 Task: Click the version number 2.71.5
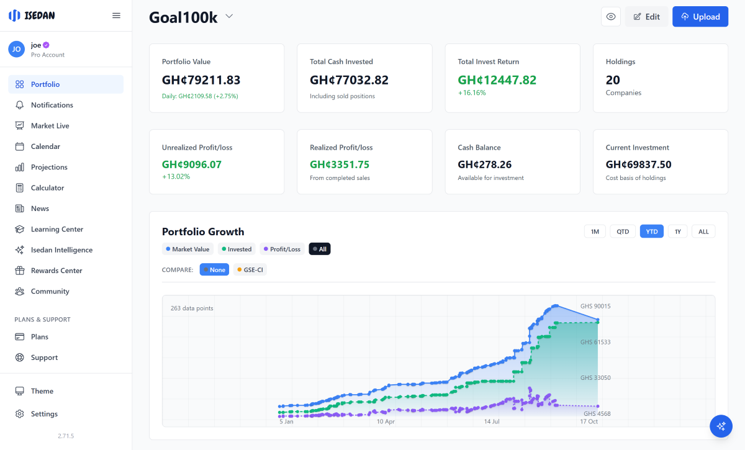pyautogui.click(x=66, y=436)
